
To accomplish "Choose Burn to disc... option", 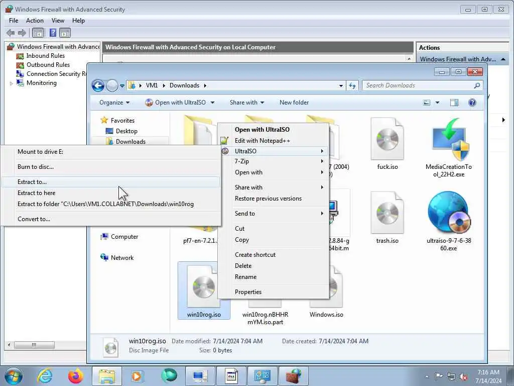I will coord(111,167).
